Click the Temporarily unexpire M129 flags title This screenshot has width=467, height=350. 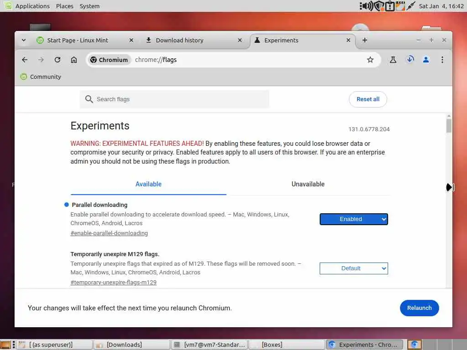click(x=114, y=254)
